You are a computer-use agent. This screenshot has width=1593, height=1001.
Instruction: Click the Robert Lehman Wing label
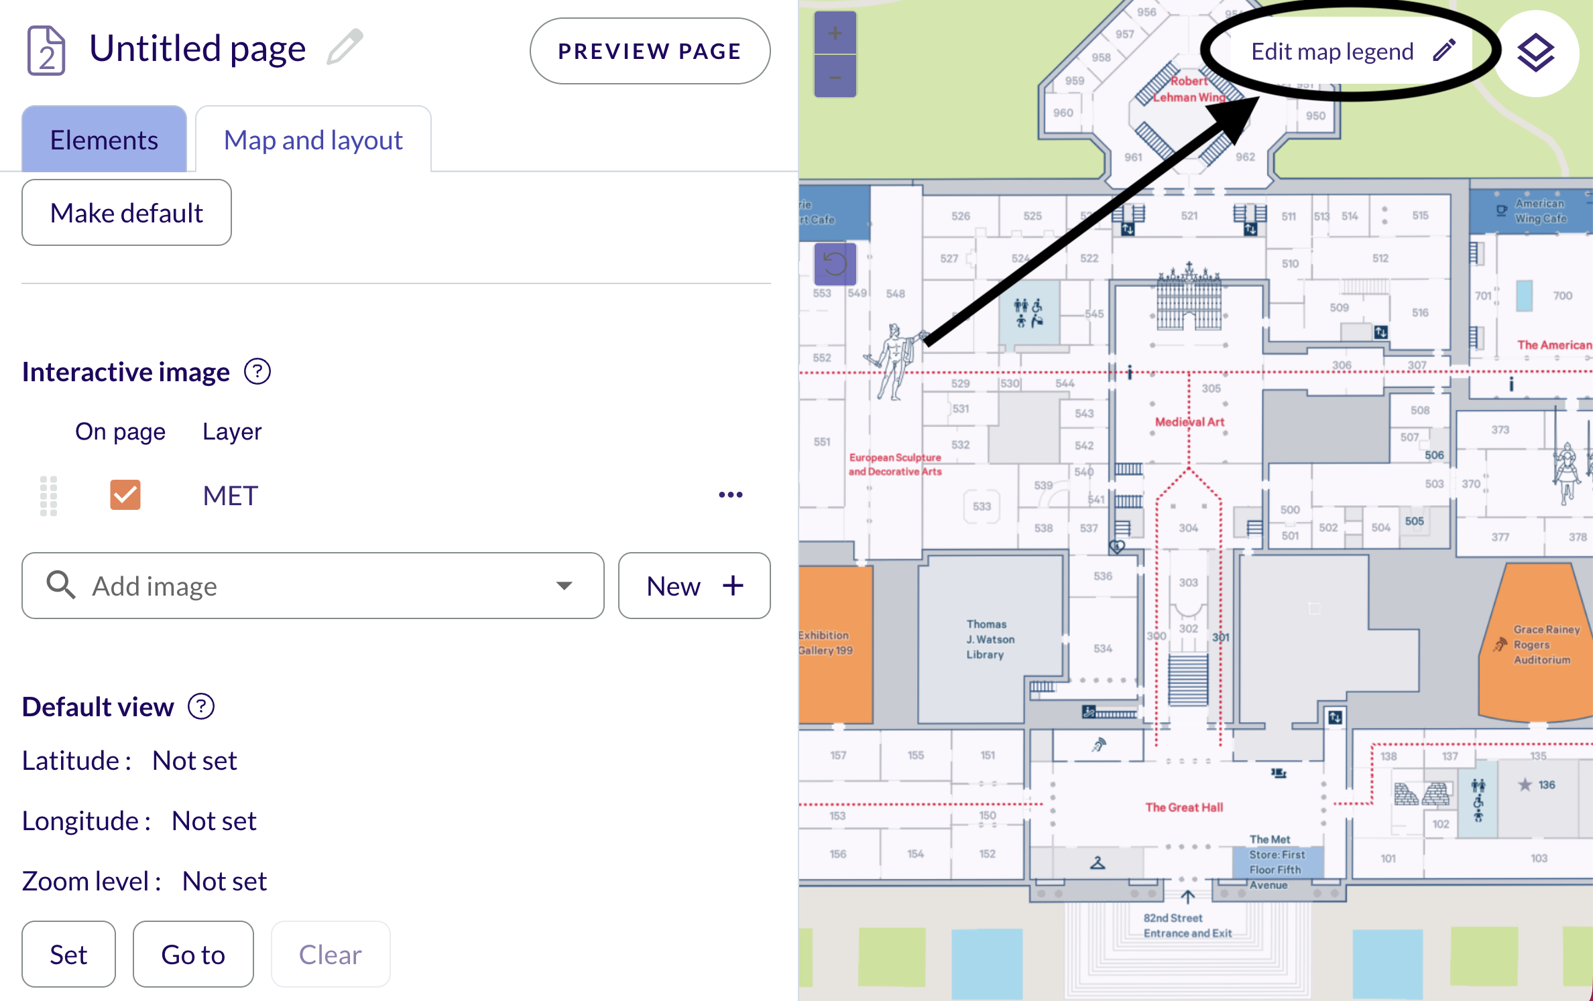pos(1189,89)
